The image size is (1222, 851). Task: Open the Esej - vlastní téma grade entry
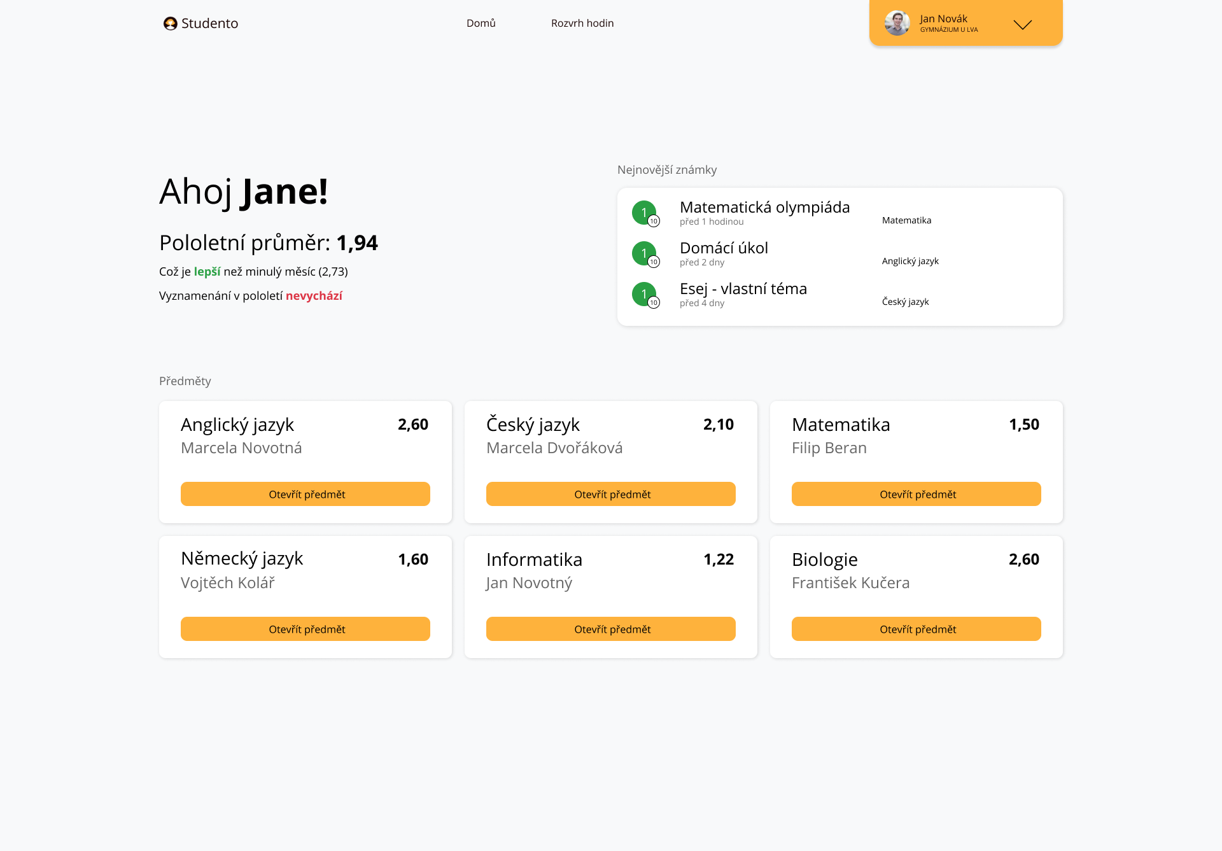(x=743, y=289)
